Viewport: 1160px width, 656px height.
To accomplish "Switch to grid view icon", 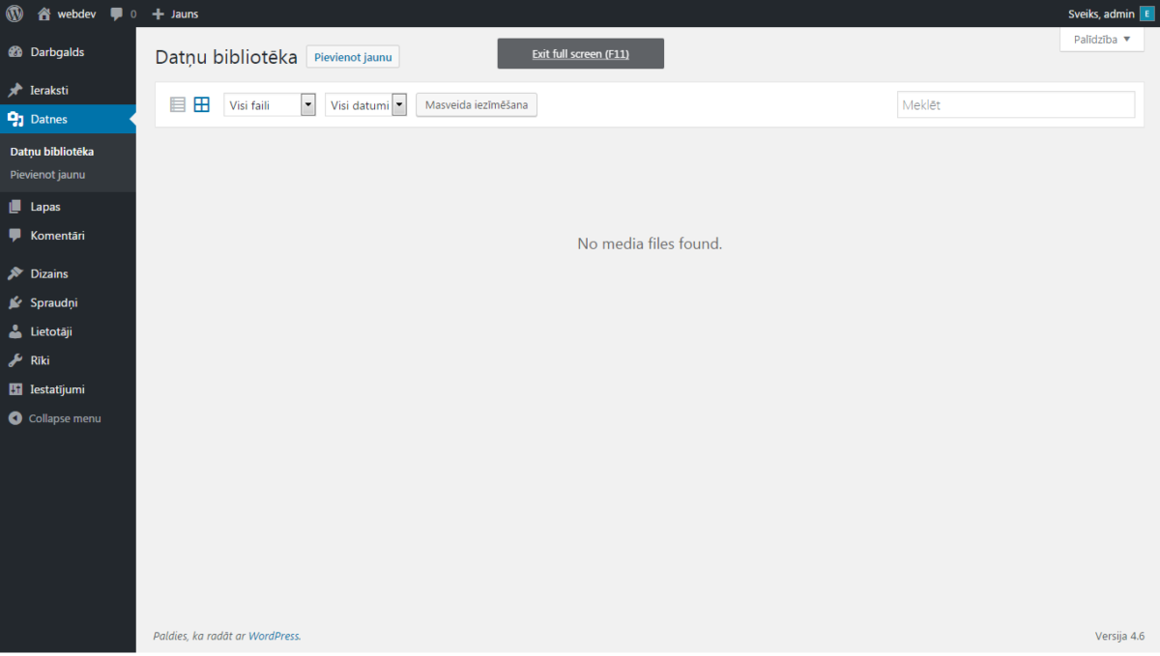I will pos(201,104).
